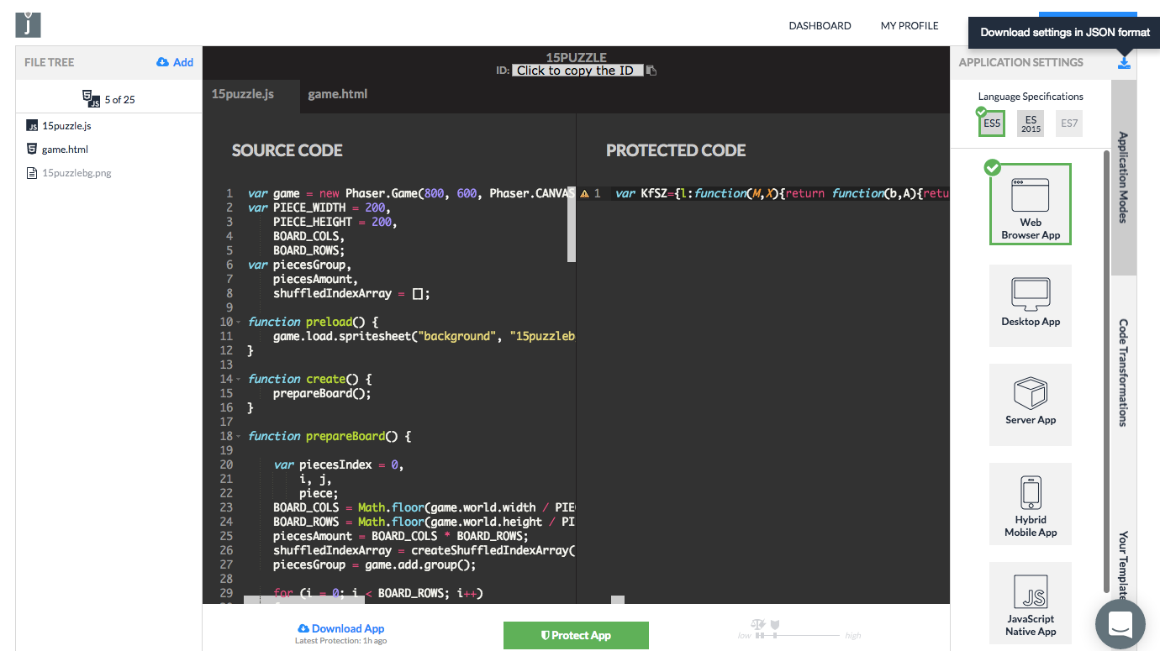1160x651 pixels.
Task: Click the 'Click to copy the ID' field
Action: (577, 71)
